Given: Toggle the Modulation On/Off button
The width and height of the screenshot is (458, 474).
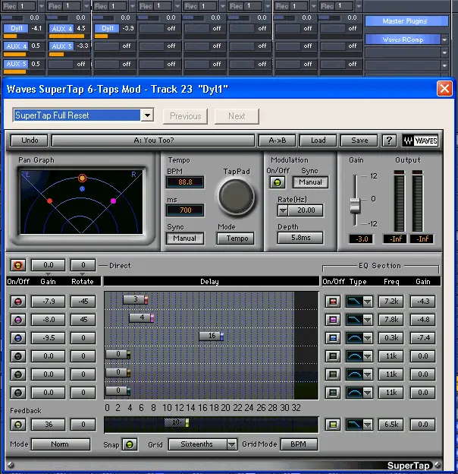Looking at the screenshot, I should point(278,182).
